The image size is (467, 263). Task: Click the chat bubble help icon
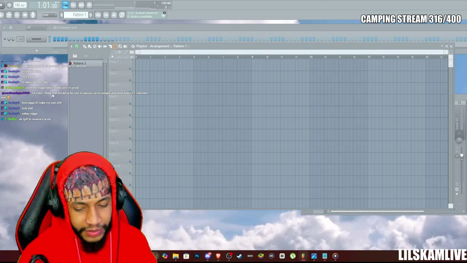(122, 15)
